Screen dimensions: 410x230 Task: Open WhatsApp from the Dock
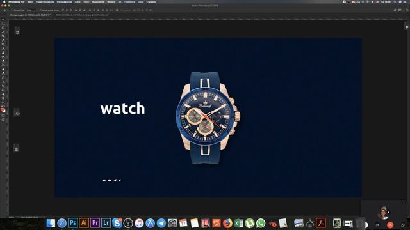pos(261,224)
